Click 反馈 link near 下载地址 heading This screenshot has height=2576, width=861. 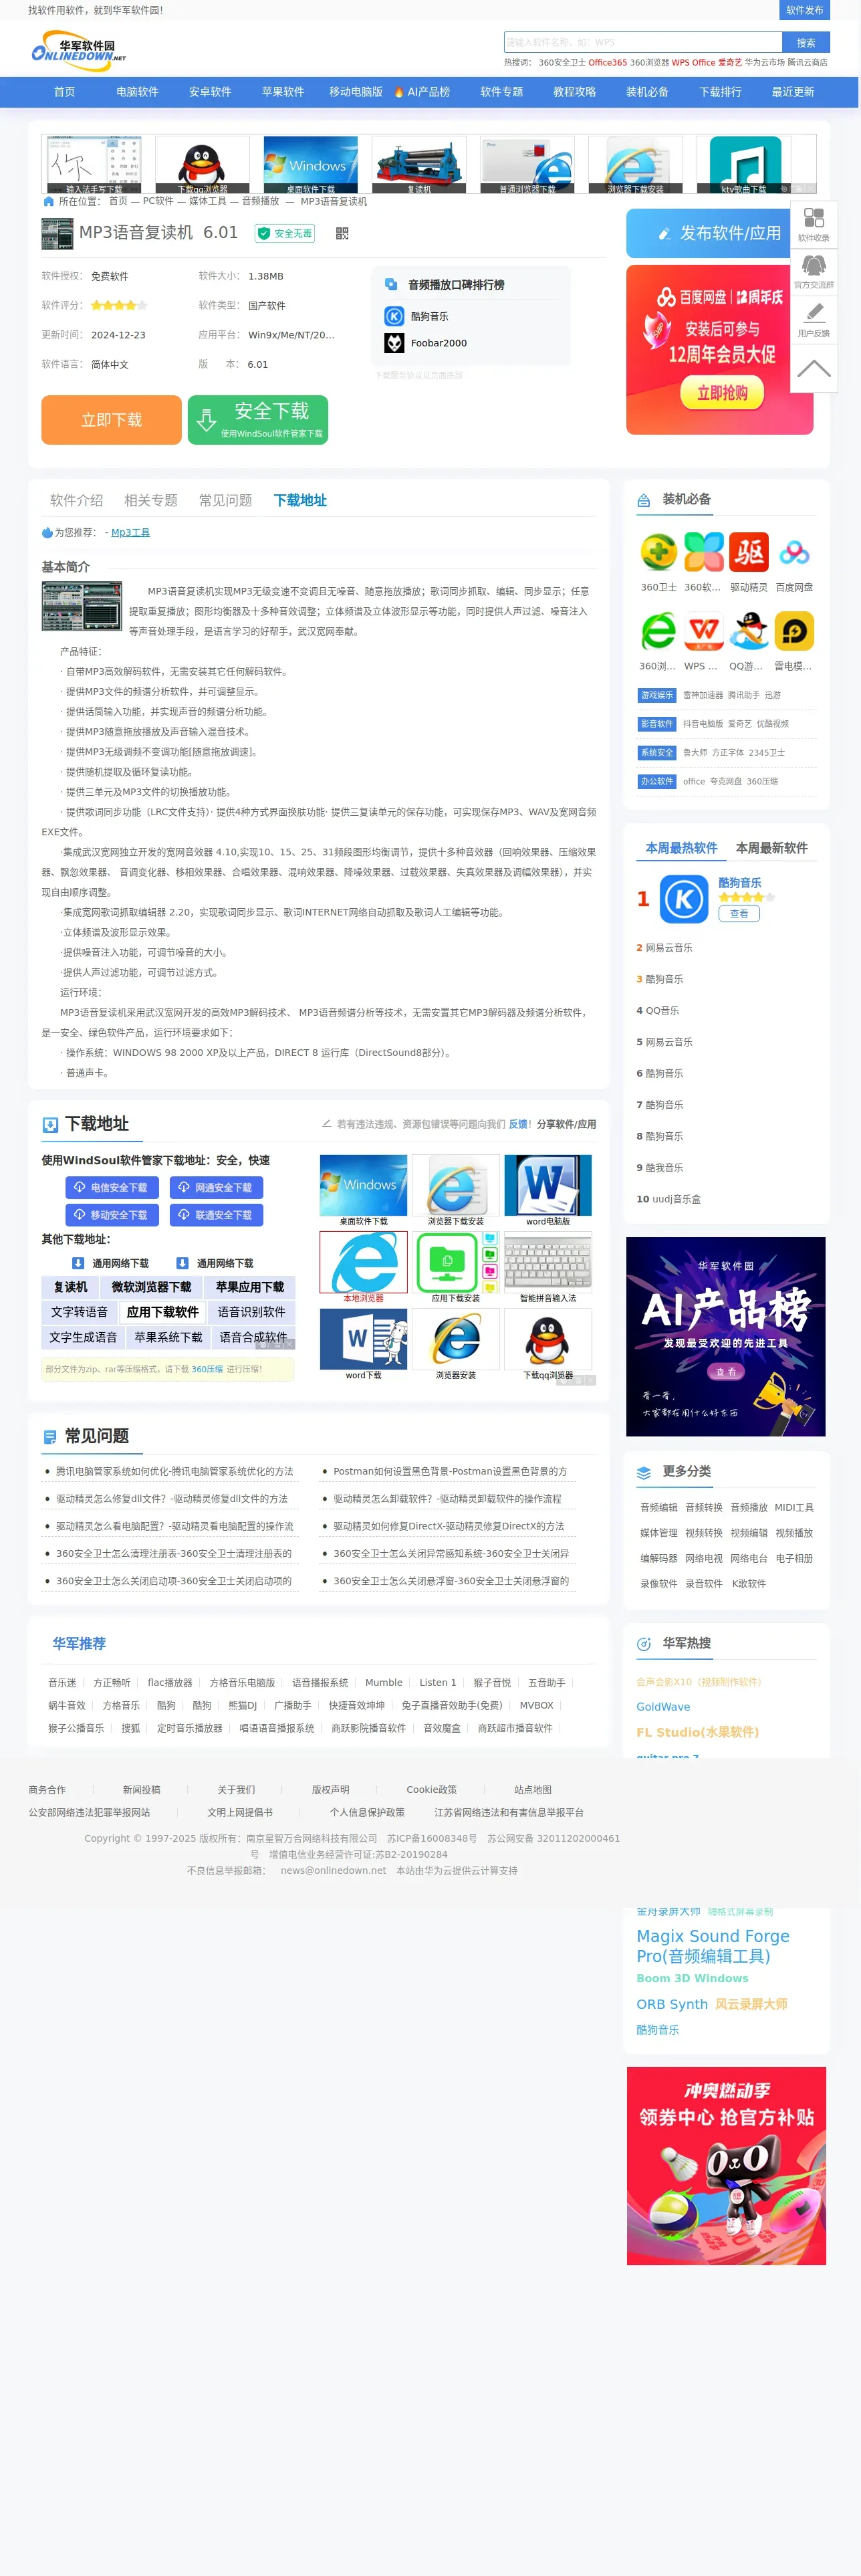518,1124
